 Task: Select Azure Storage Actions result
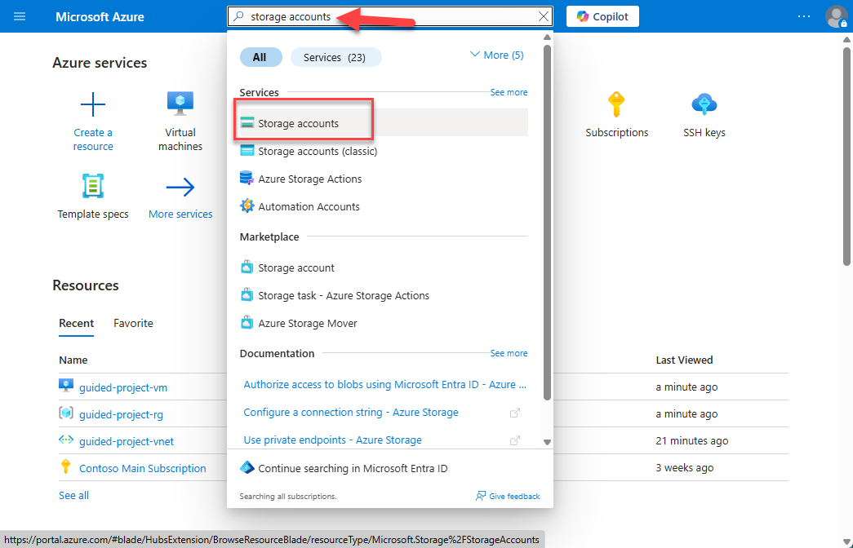(384, 179)
